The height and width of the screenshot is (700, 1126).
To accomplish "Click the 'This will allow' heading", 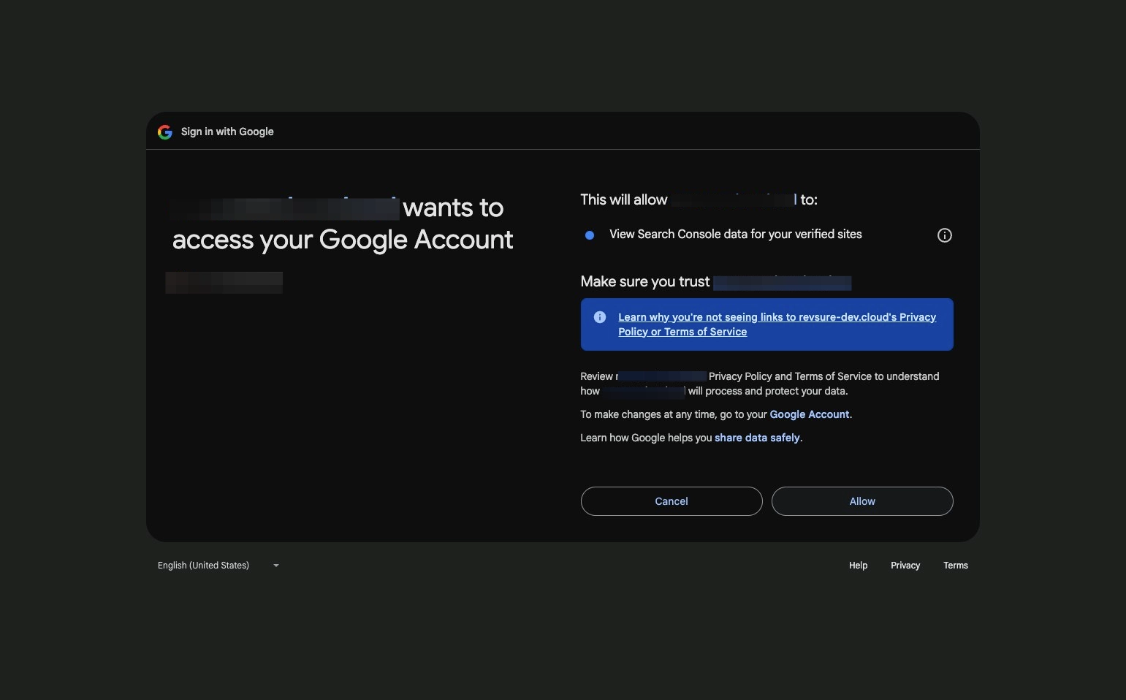I will point(624,199).
